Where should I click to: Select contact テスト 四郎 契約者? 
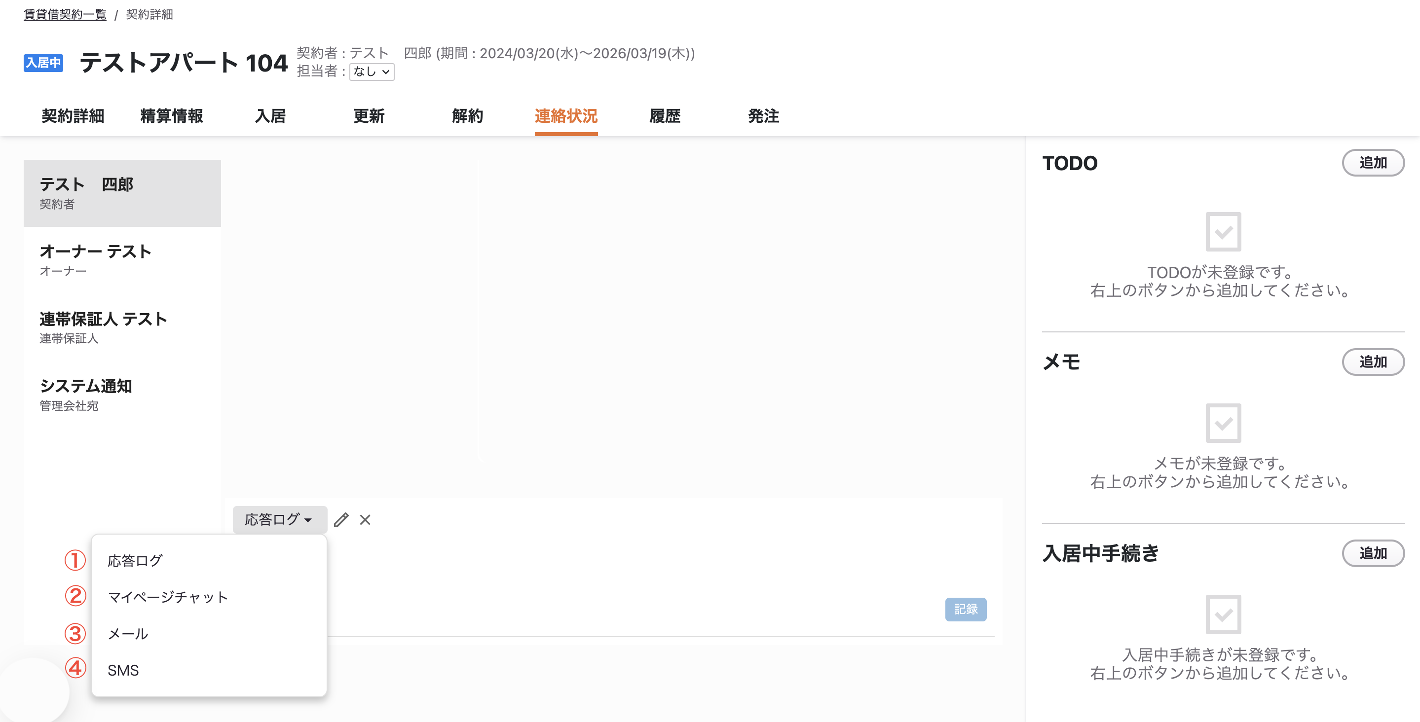(x=122, y=193)
